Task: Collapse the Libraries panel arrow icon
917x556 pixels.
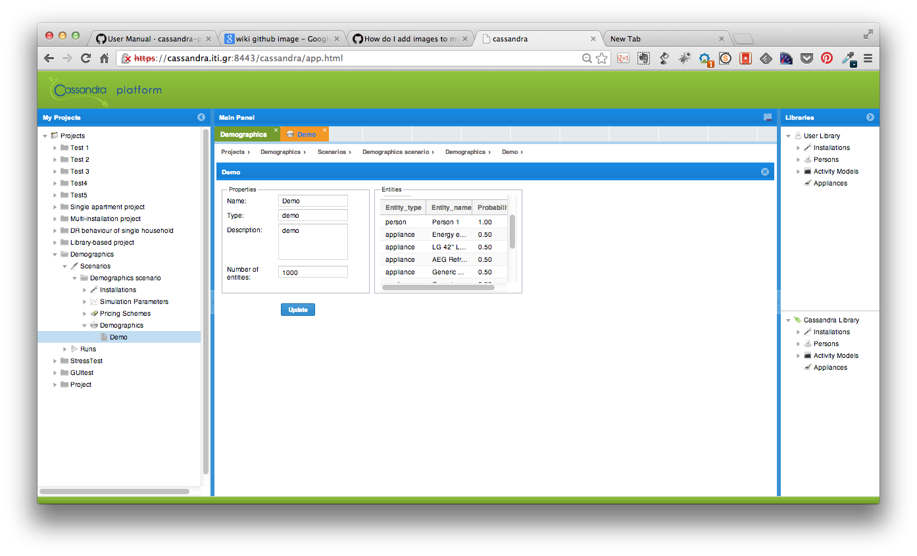Action: pos(870,117)
